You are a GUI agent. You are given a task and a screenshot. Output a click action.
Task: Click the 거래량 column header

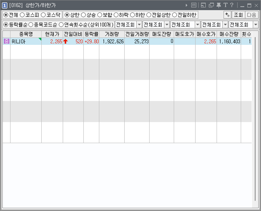click(x=112, y=34)
